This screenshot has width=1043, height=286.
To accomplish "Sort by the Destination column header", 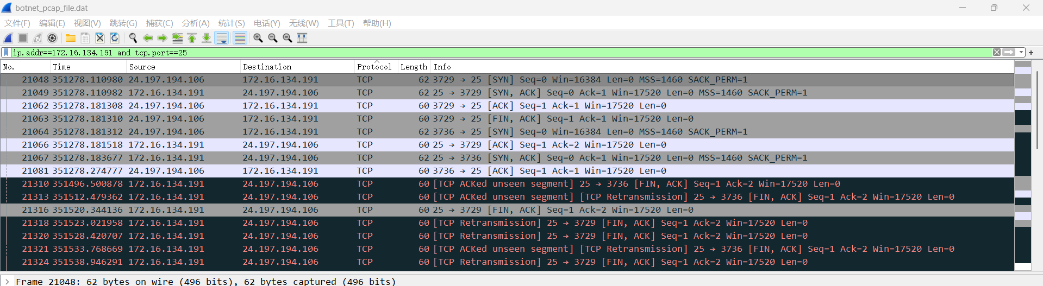I will point(297,67).
